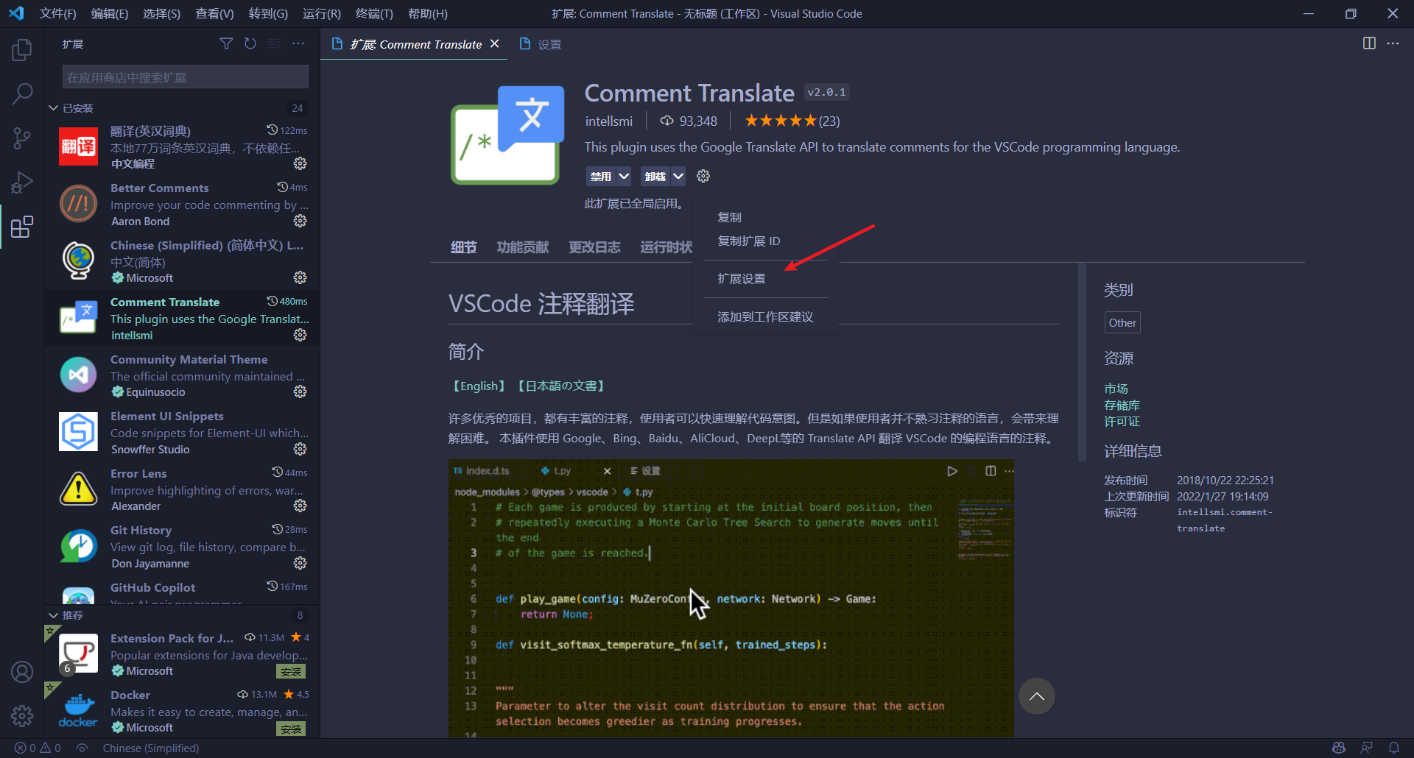Open the Accounts menu icon
The width and height of the screenshot is (1414, 758).
[x=22, y=672]
